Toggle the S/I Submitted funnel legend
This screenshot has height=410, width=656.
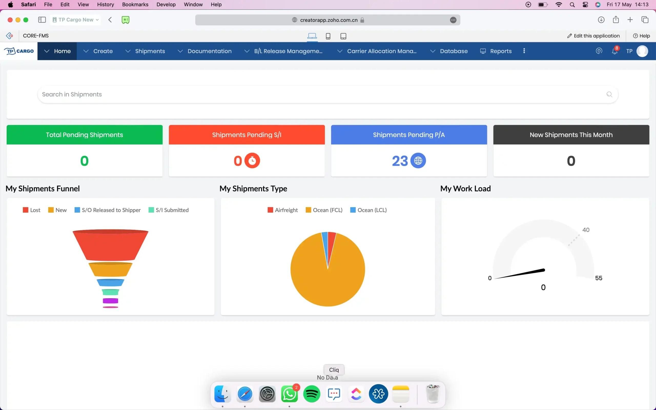[168, 210]
